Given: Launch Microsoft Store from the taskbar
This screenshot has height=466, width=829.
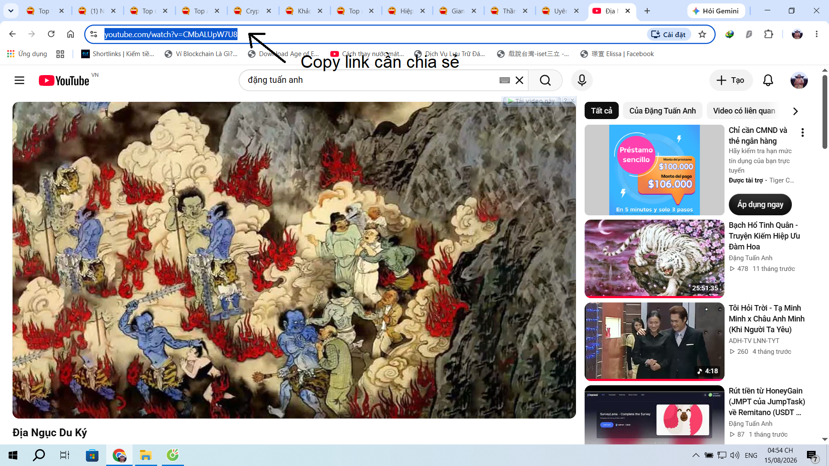Looking at the screenshot, I should 92,455.
